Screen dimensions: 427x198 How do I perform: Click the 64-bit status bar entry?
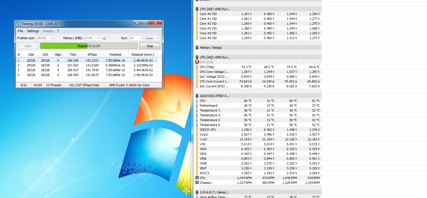tap(38, 85)
